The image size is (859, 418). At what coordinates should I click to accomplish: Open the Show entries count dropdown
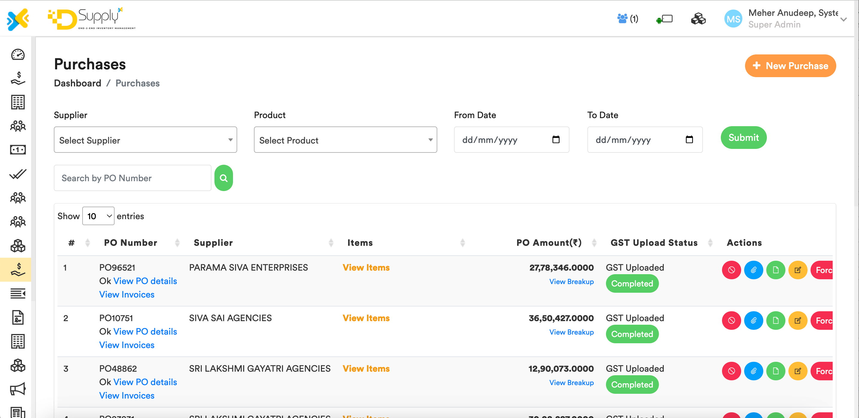[98, 216]
